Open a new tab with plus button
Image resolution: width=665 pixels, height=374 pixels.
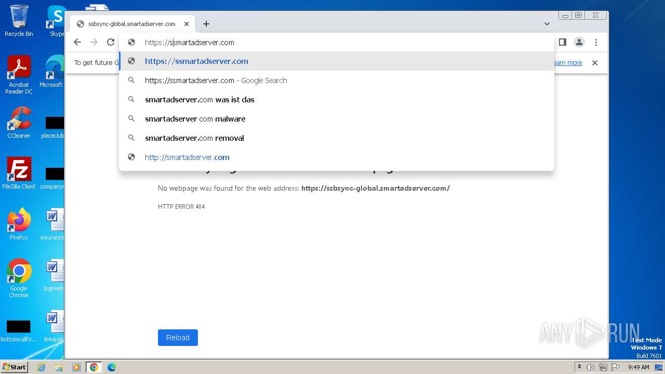[x=206, y=24]
